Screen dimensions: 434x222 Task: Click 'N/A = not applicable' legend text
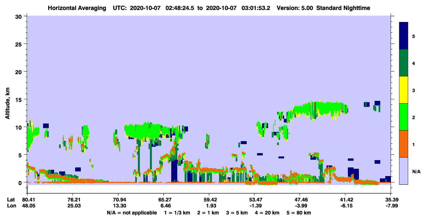click(132, 213)
